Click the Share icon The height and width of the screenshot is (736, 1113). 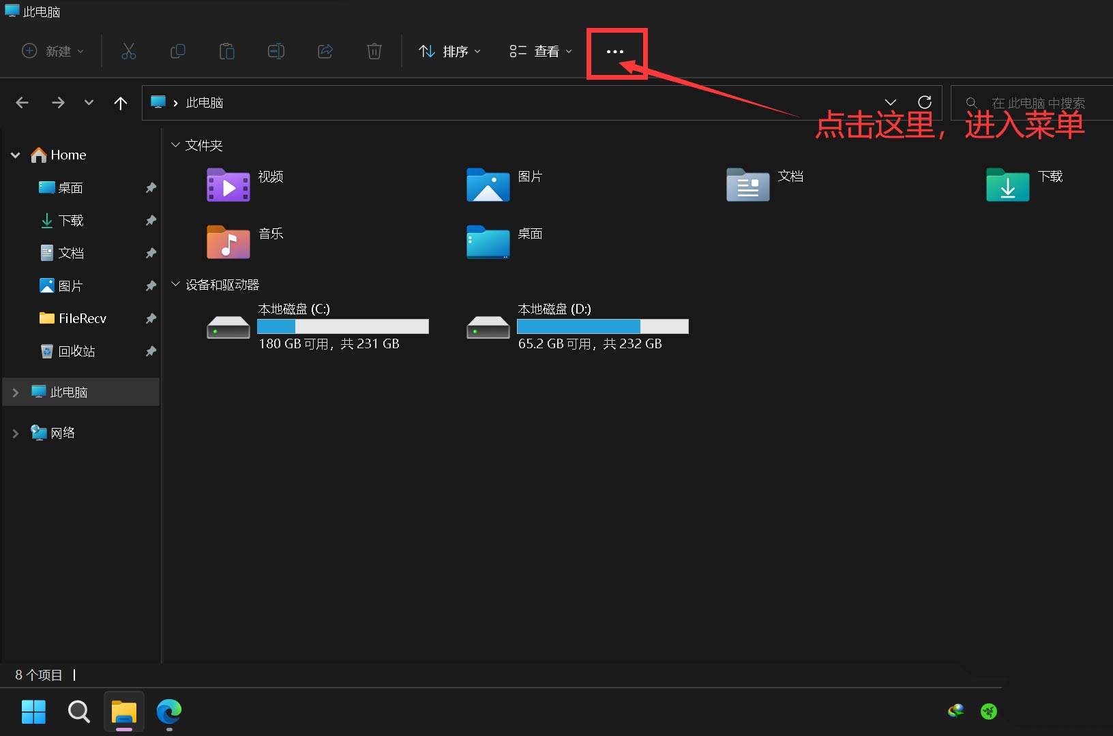(x=325, y=51)
